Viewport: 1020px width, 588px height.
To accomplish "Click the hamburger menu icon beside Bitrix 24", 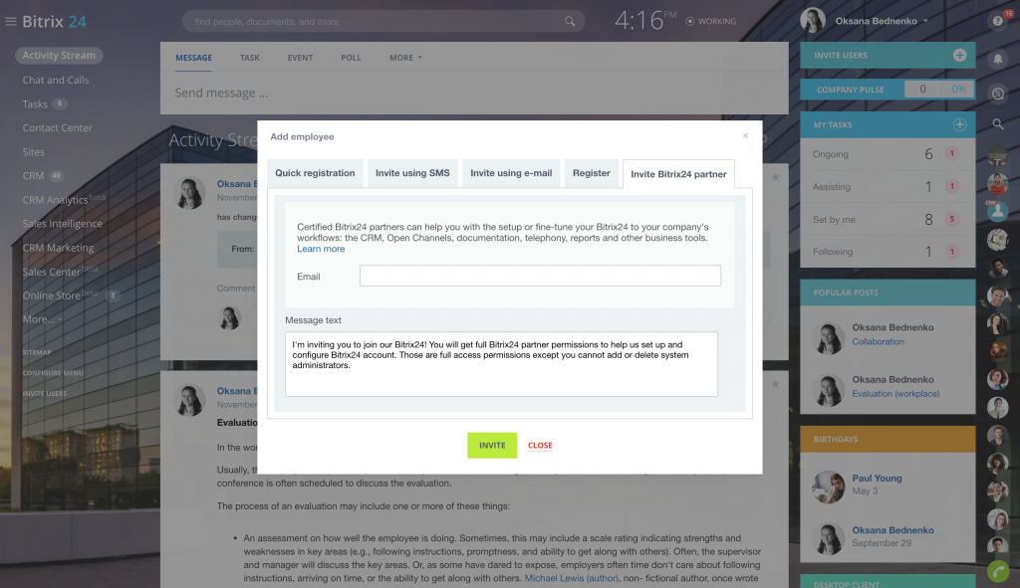I will (11, 22).
